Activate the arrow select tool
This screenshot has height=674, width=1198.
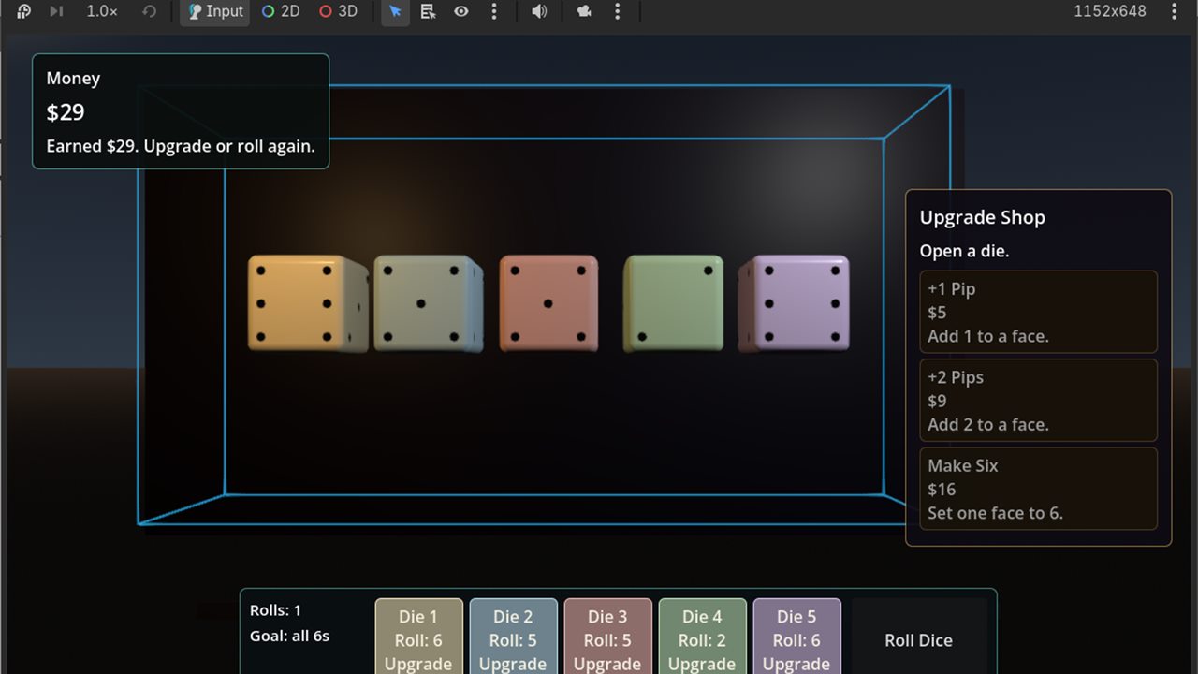(x=395, y=11)
